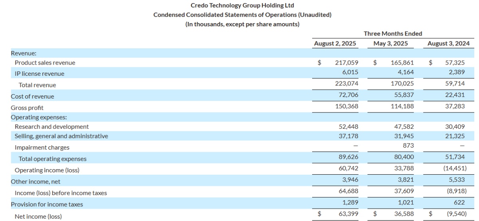Select SG&A value 31,945
Screen dimensions: 479x221
(404, 136)
